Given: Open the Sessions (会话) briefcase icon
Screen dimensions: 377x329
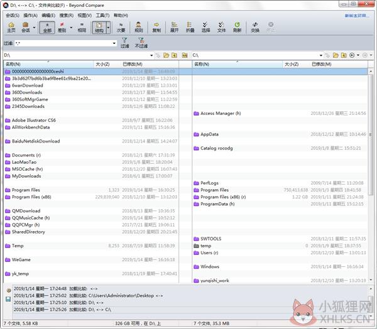Looking at the screenshot, I should (x=26, y=28).
